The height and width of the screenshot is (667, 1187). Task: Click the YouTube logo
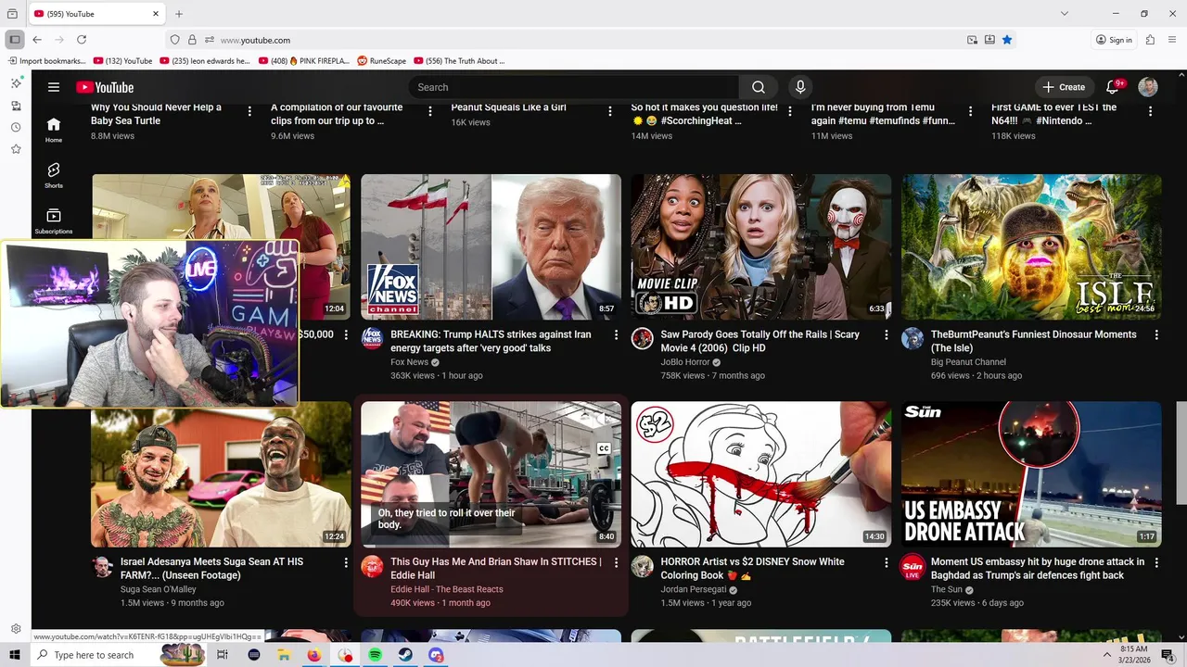(x=105, y=87)
